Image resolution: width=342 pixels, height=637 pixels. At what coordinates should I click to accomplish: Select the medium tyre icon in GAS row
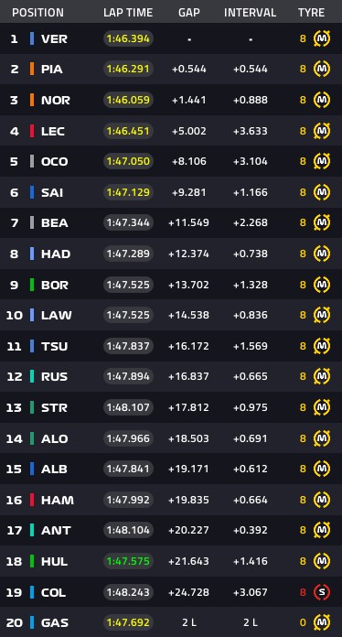tap(322, 622)
